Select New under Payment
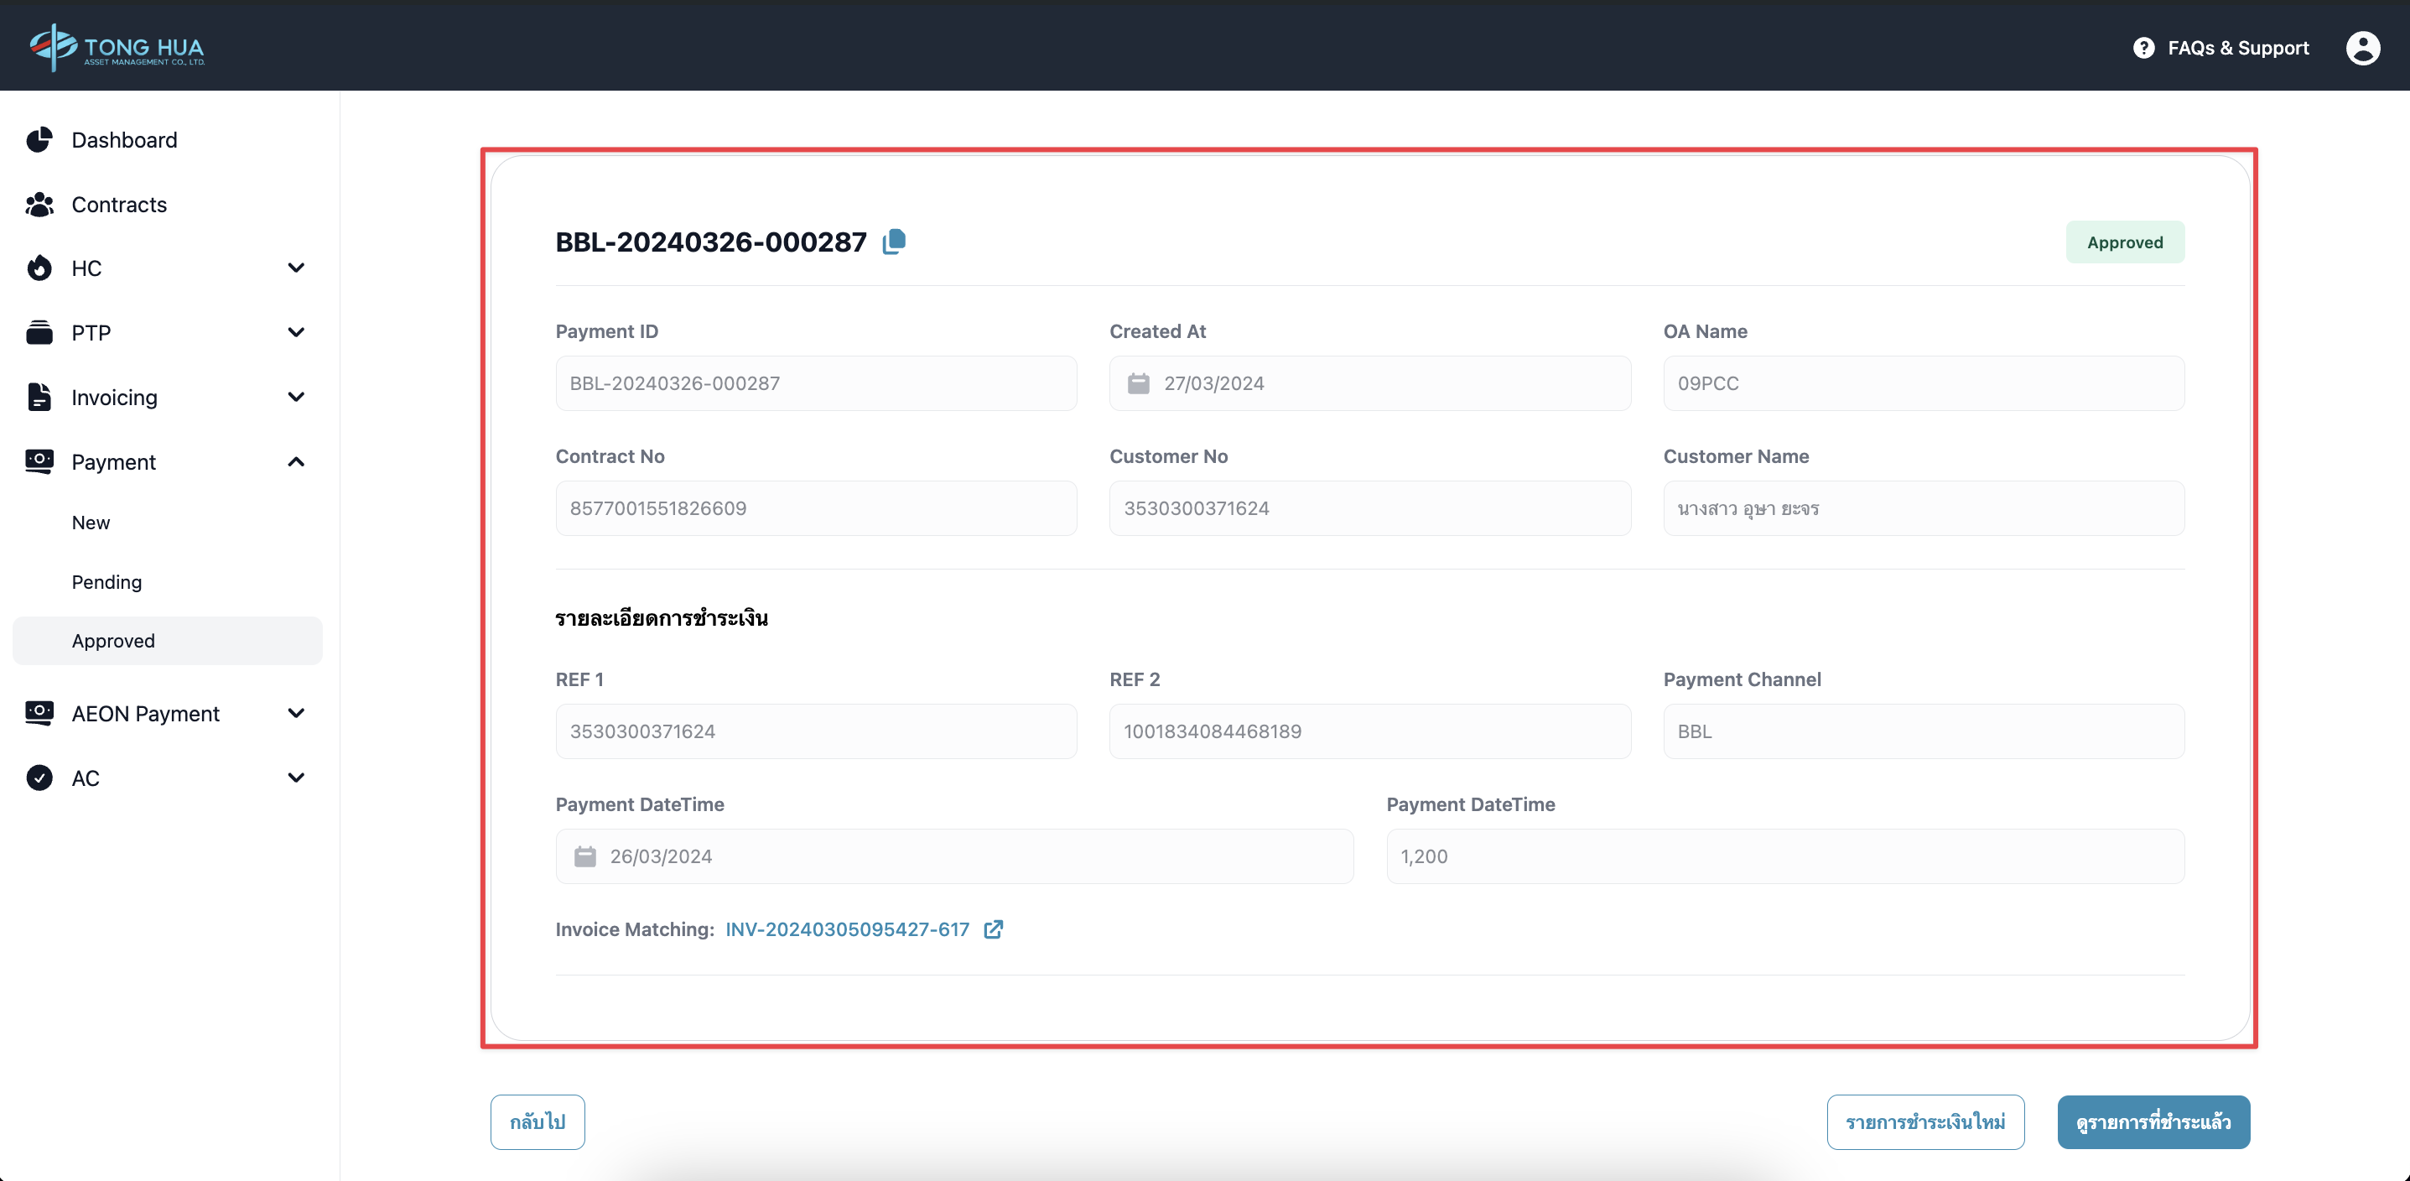 91,523
